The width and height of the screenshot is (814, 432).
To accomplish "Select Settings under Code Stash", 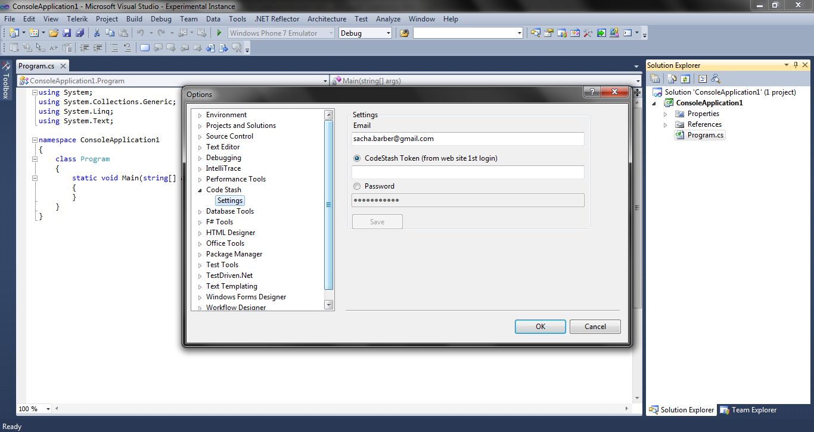I will [230, 201].
